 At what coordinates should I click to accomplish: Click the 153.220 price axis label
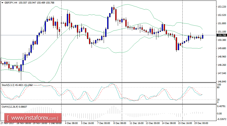click(222, 7)
